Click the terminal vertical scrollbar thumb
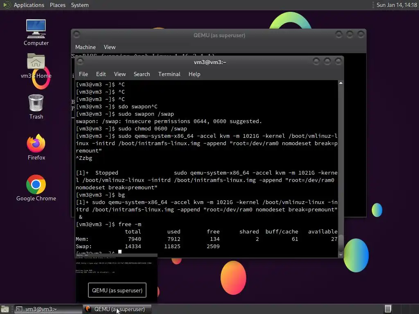 point(341,243)
